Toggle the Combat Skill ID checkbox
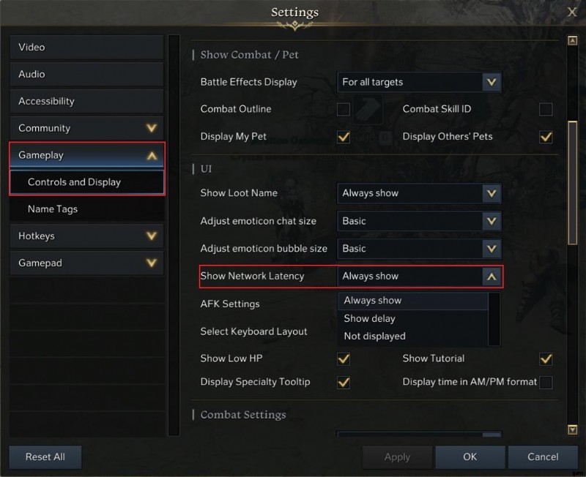Viewport: 586px width, 477px height. (x=545, y=110)
